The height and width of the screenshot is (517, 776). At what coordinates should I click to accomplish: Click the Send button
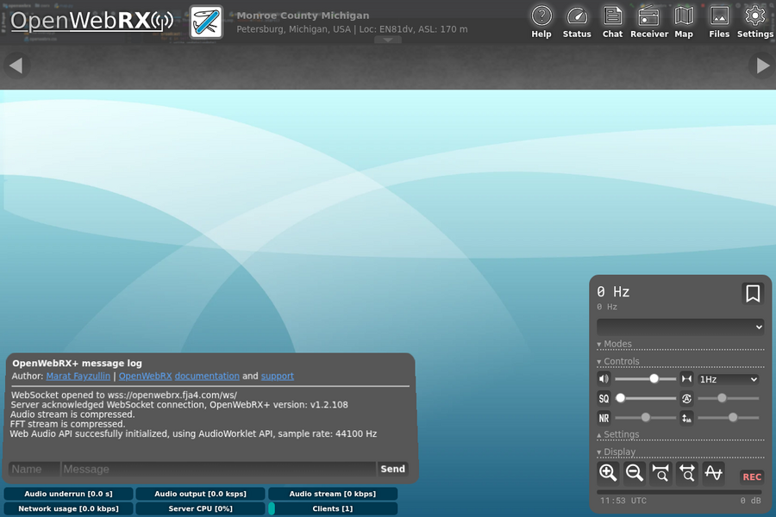[392, 469]
